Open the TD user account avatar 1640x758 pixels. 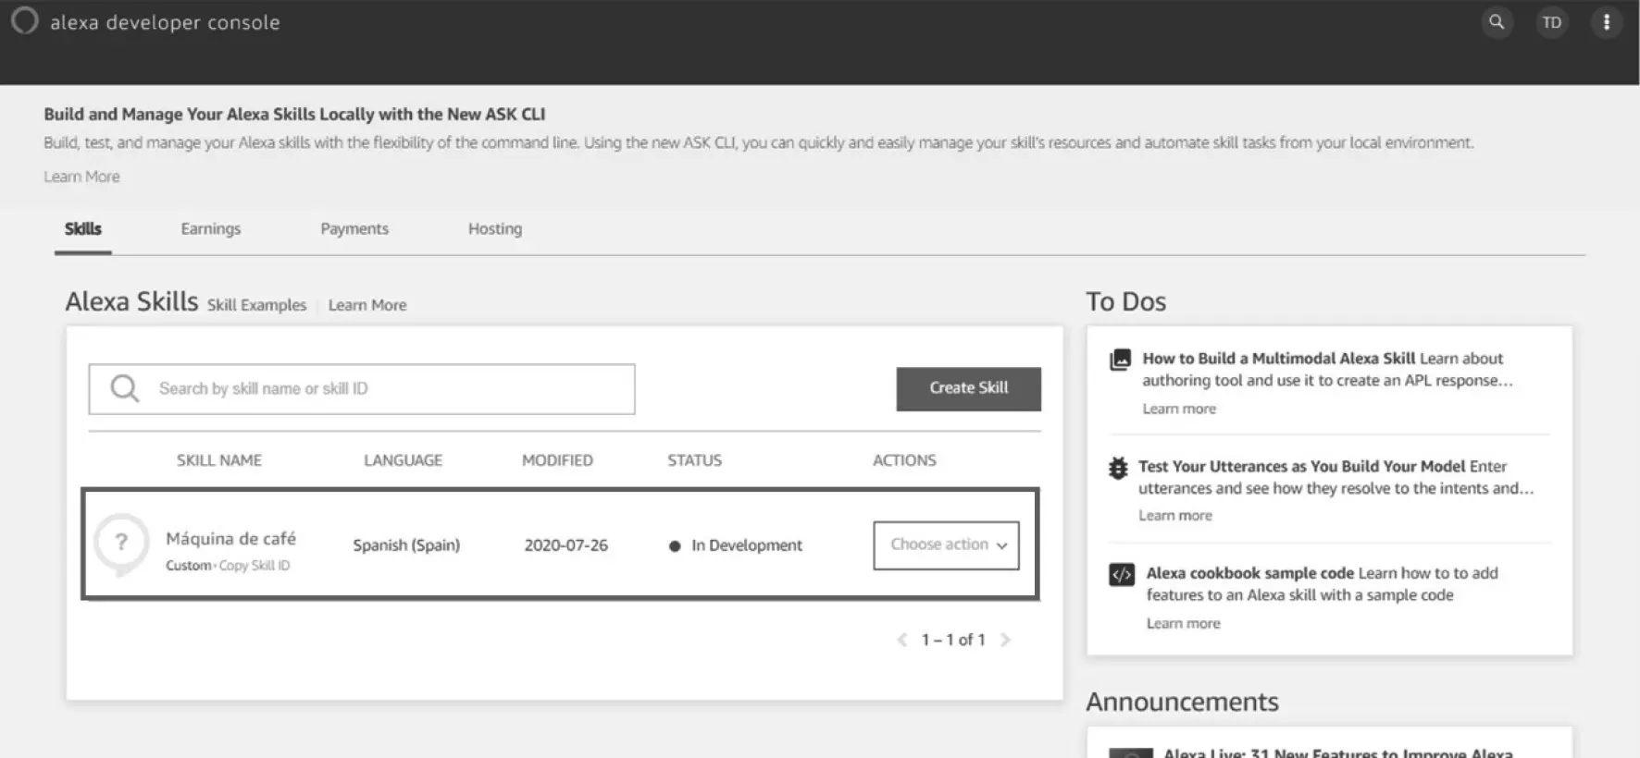pos(1552,22)
